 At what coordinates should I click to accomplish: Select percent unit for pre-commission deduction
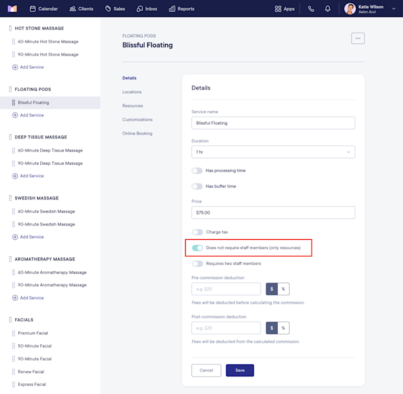point(283,289)
